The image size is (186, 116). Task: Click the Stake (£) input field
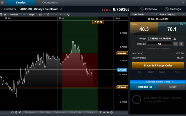(x=159, y=44)
